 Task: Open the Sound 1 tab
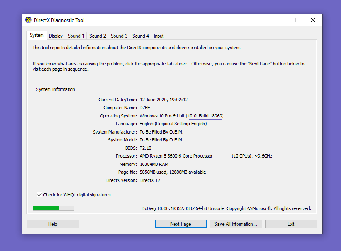[76, 36]
